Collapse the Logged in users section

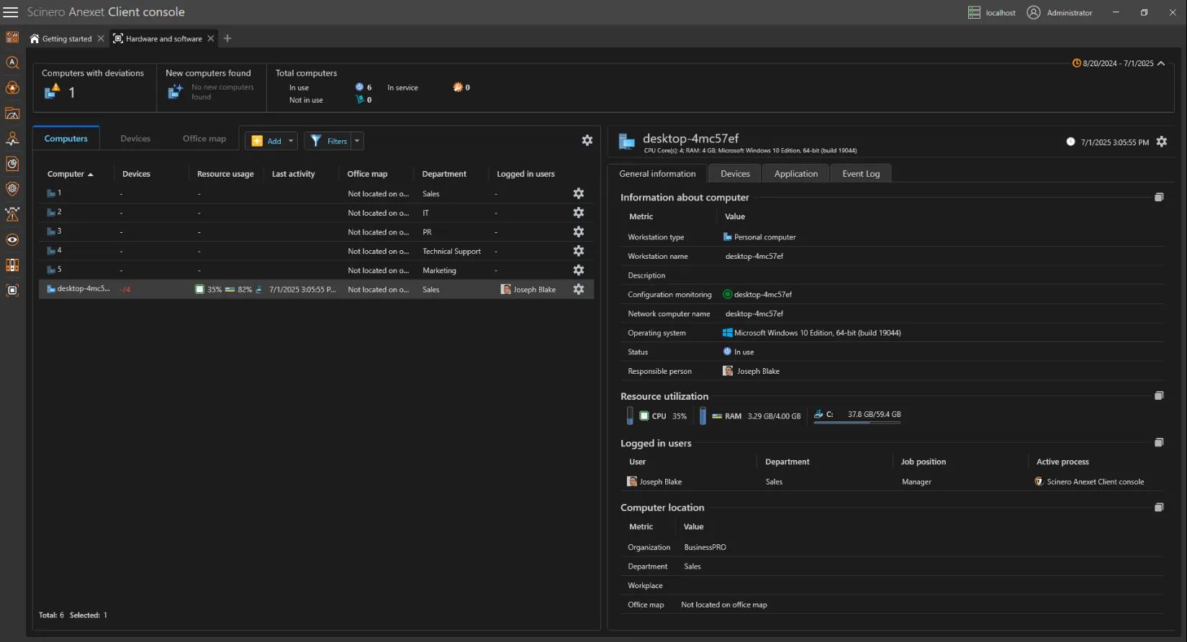click(x=1159, y=443)
